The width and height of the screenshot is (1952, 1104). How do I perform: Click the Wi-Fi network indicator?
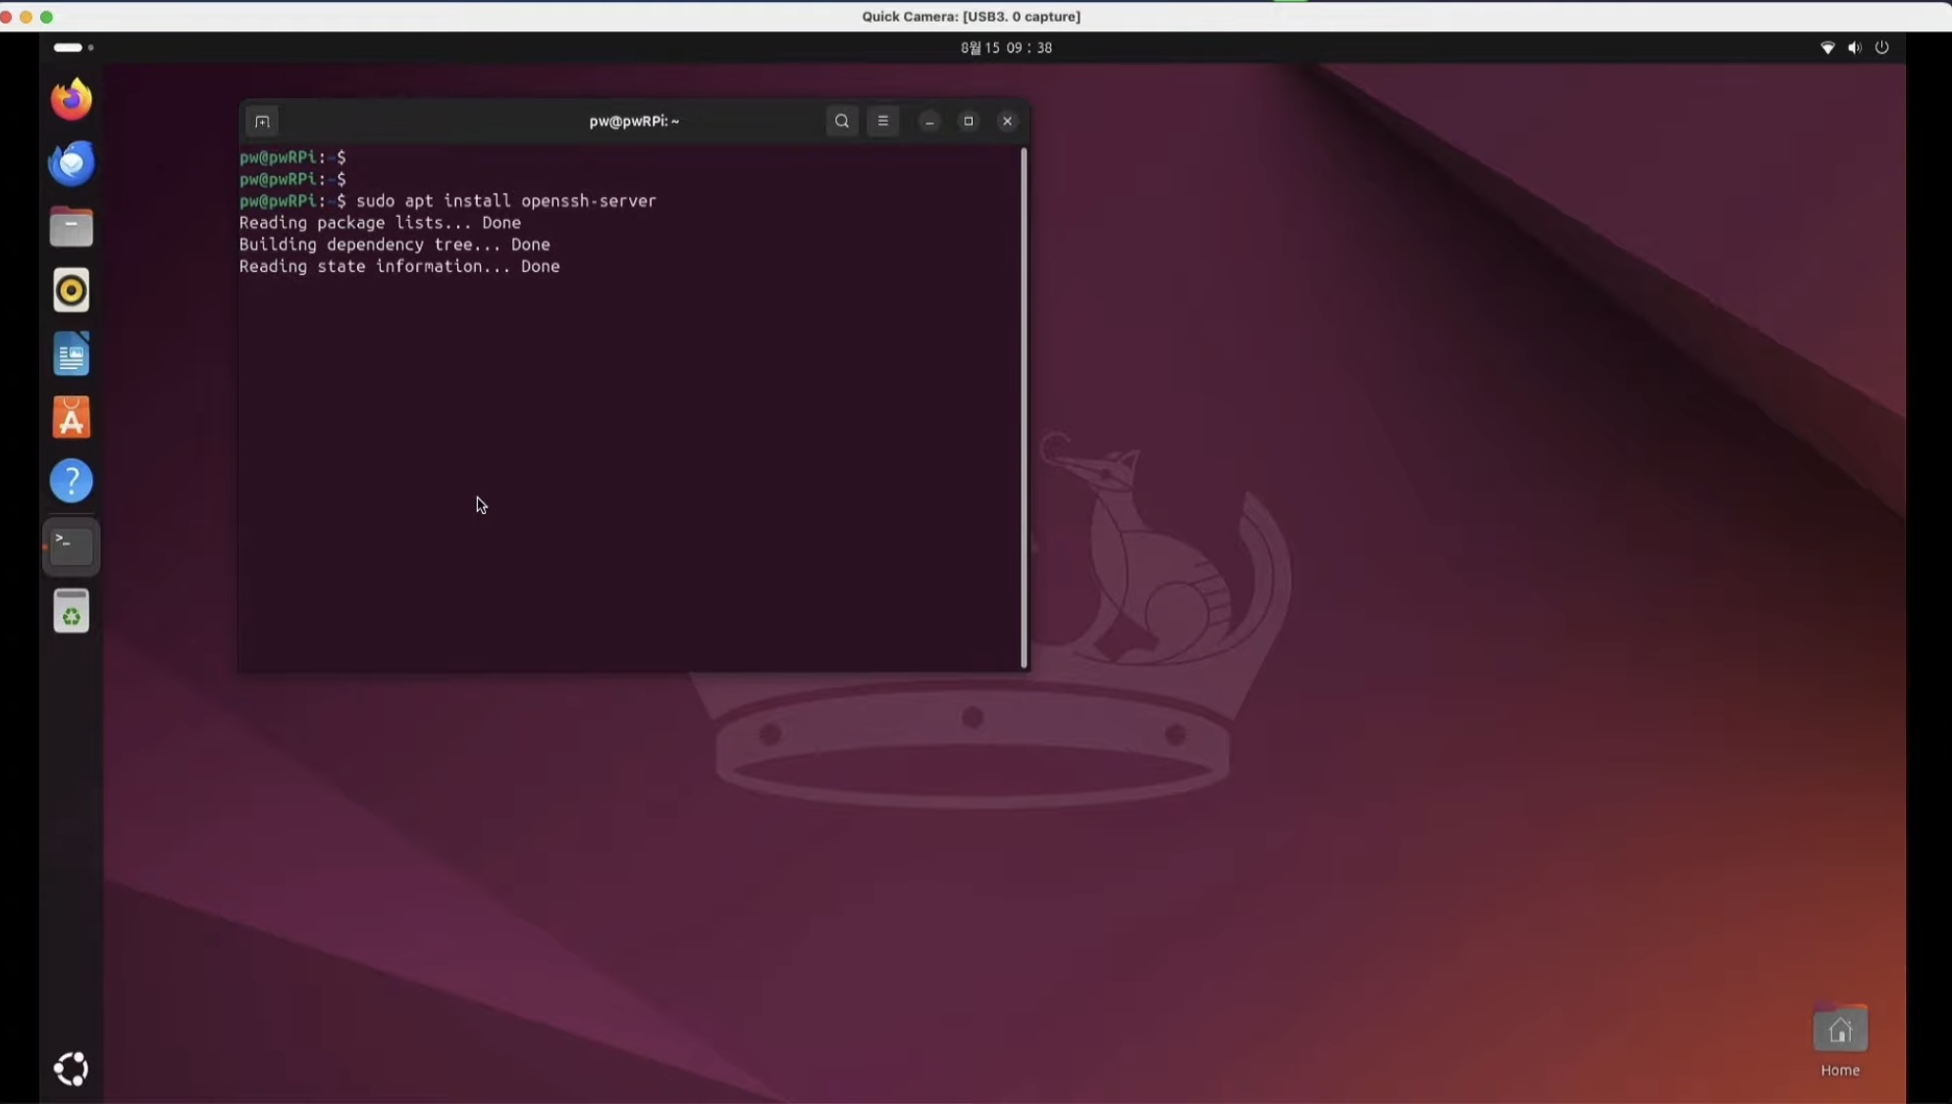[1827, 47]
